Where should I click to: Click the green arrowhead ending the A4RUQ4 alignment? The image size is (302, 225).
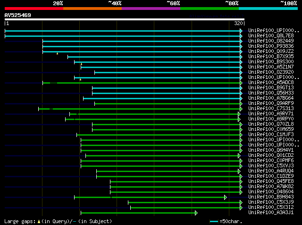coord(239,172)
